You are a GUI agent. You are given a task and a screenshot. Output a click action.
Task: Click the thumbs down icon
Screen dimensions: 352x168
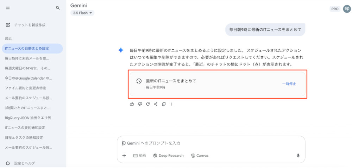click(x=140, y=104)
